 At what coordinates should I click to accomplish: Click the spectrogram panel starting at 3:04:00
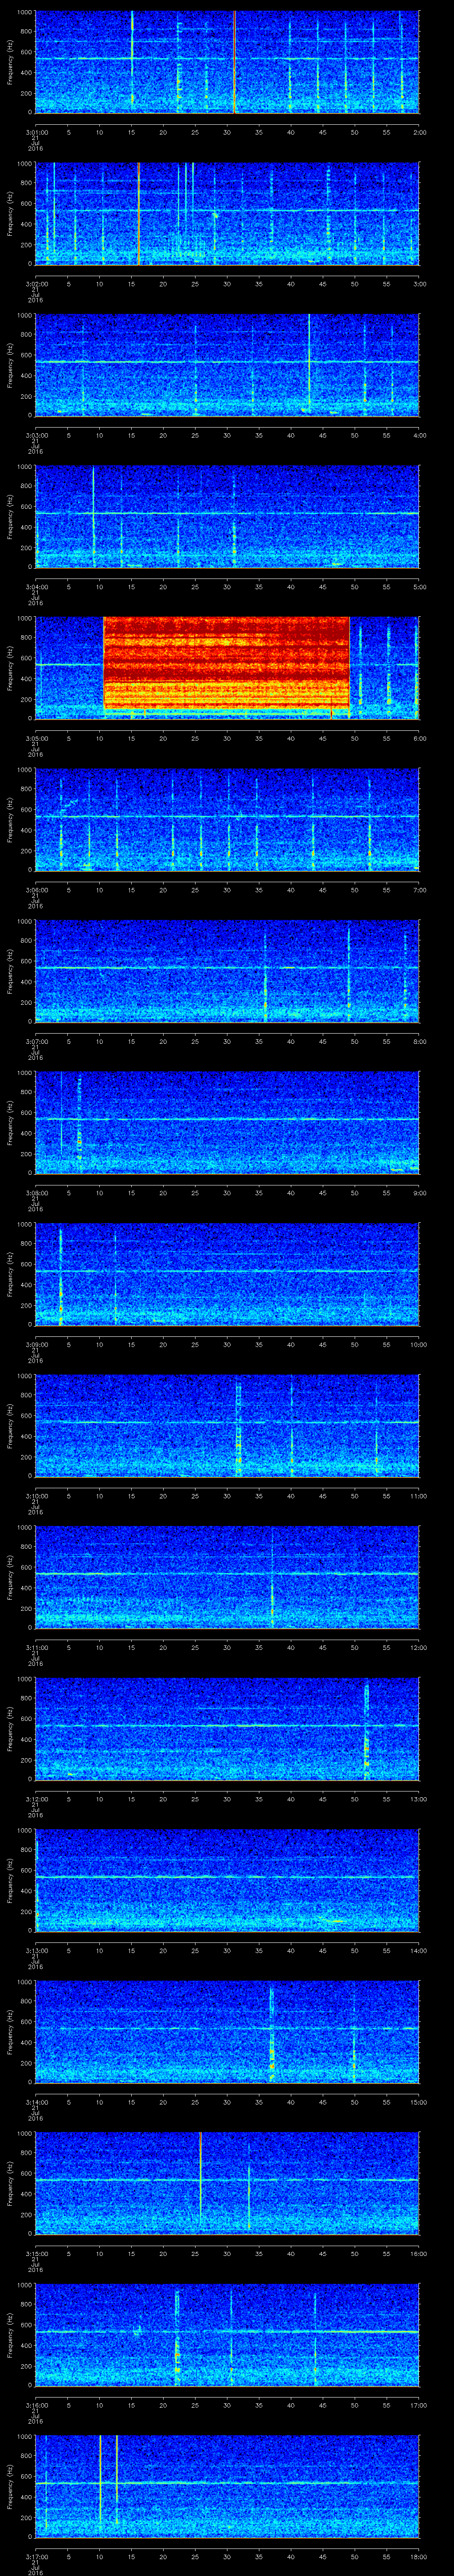coord(227,516)
